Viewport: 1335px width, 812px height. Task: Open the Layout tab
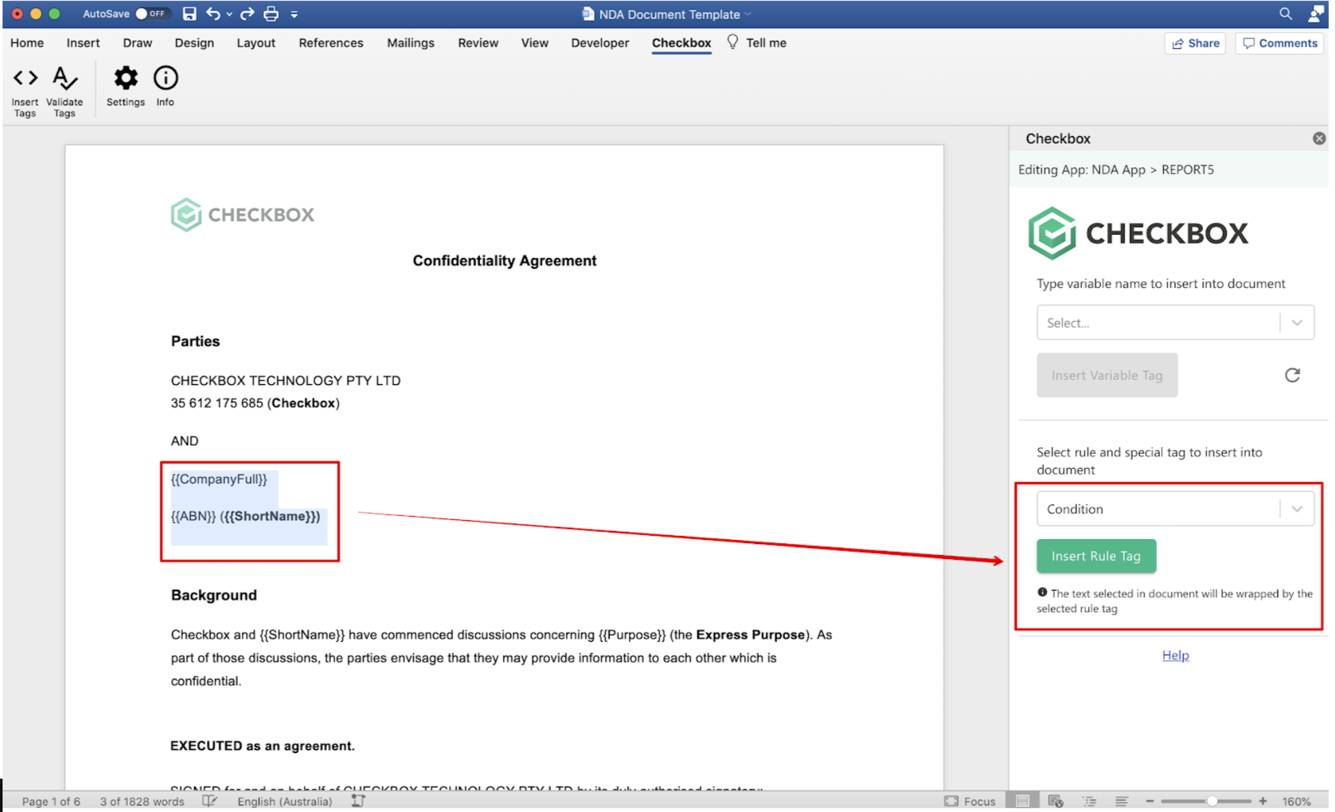tap(256, 43)
